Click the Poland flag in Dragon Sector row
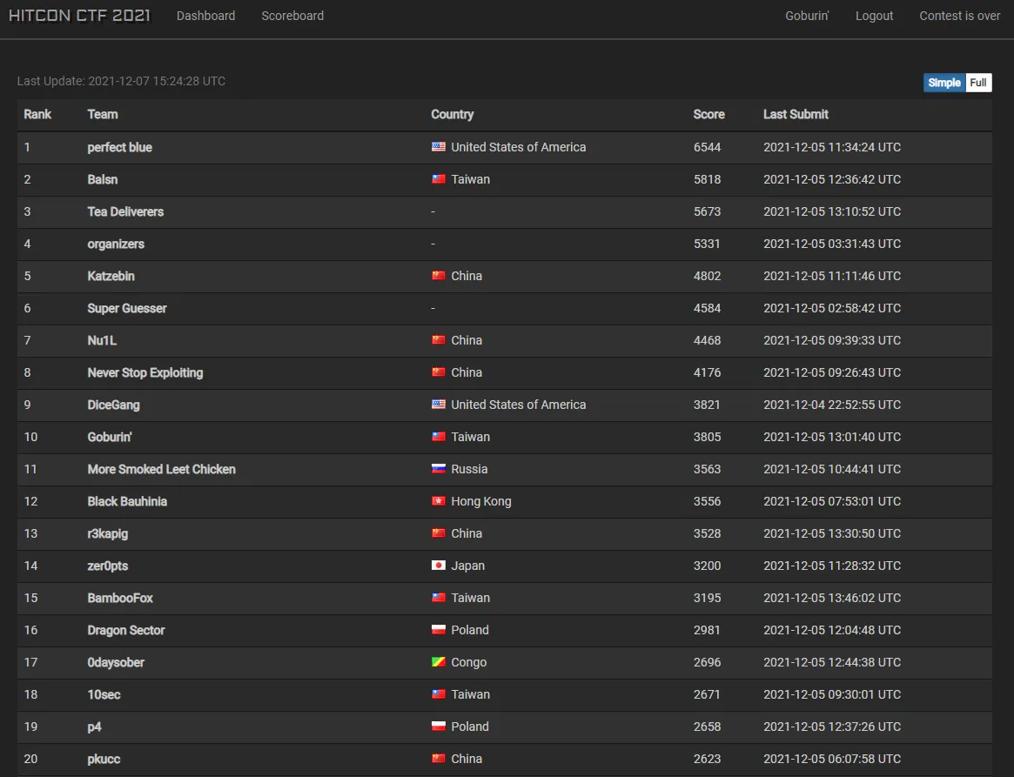 [x=439, y=630]
